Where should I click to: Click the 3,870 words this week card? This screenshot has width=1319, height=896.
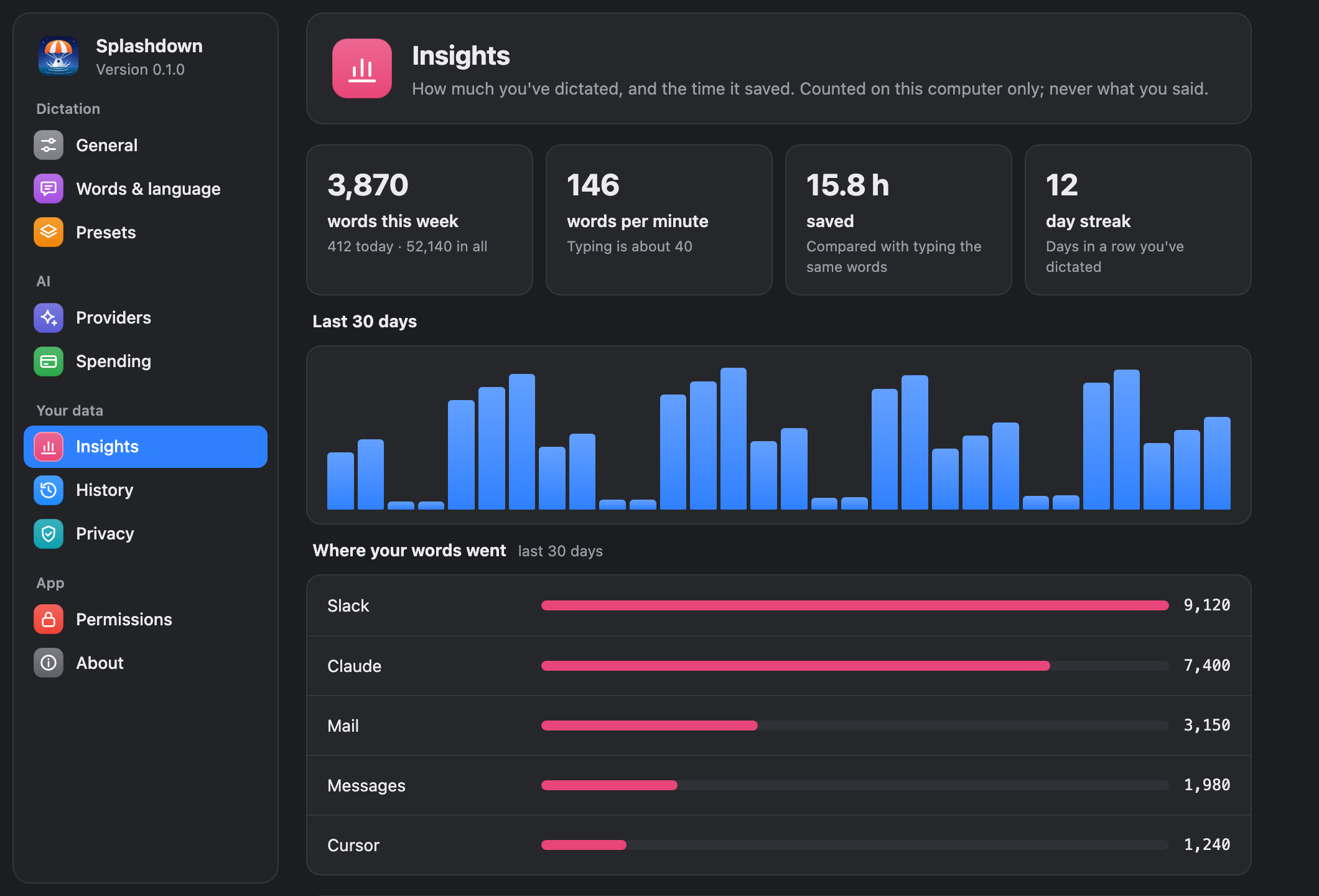419,220
